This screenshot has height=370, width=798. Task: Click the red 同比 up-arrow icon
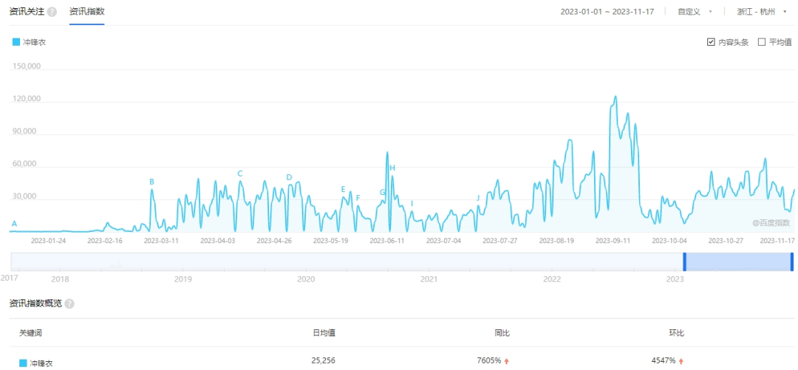[x=507, y=361]
